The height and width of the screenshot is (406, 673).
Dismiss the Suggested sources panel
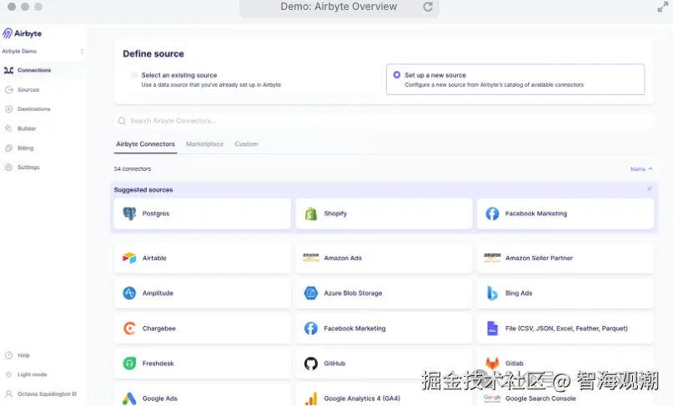click(650, 189)
